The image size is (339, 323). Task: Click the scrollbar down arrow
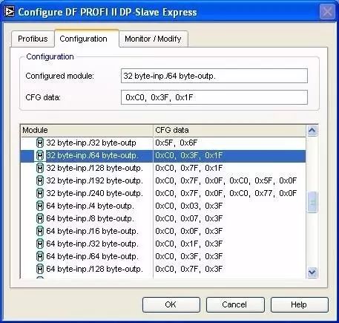pyautogui.click(x=312, y=273)
